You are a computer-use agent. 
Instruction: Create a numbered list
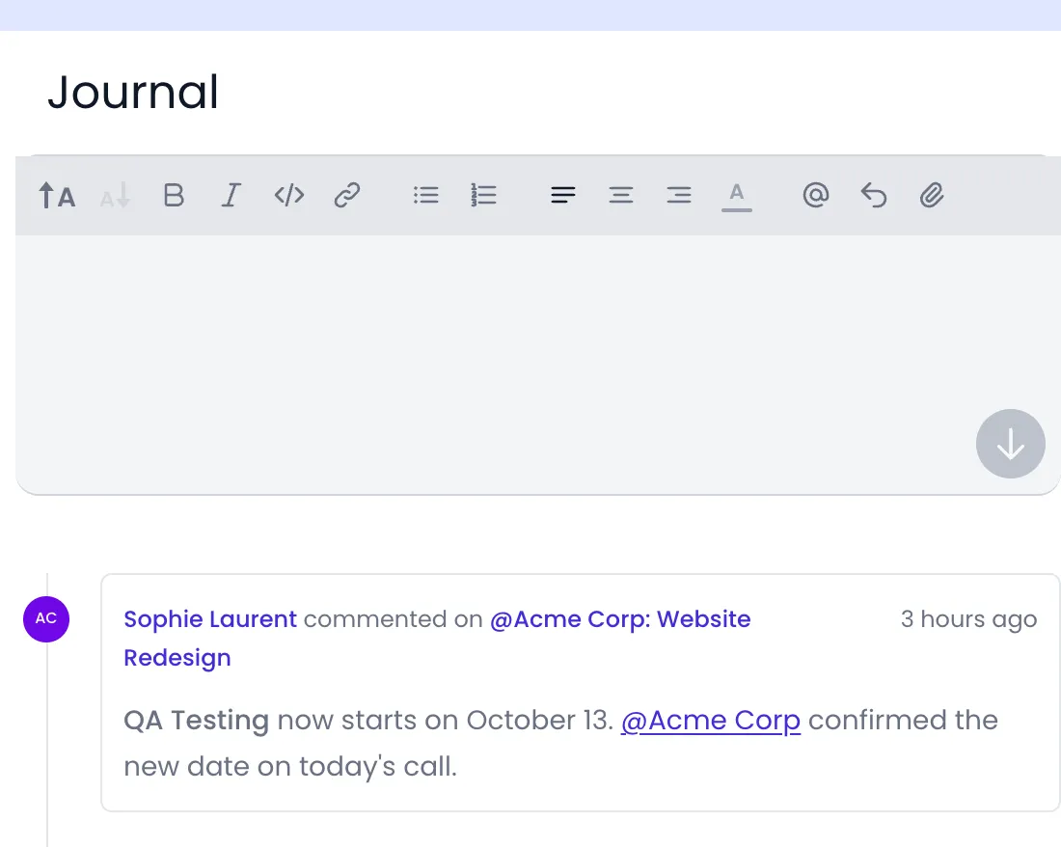[484, 196]
